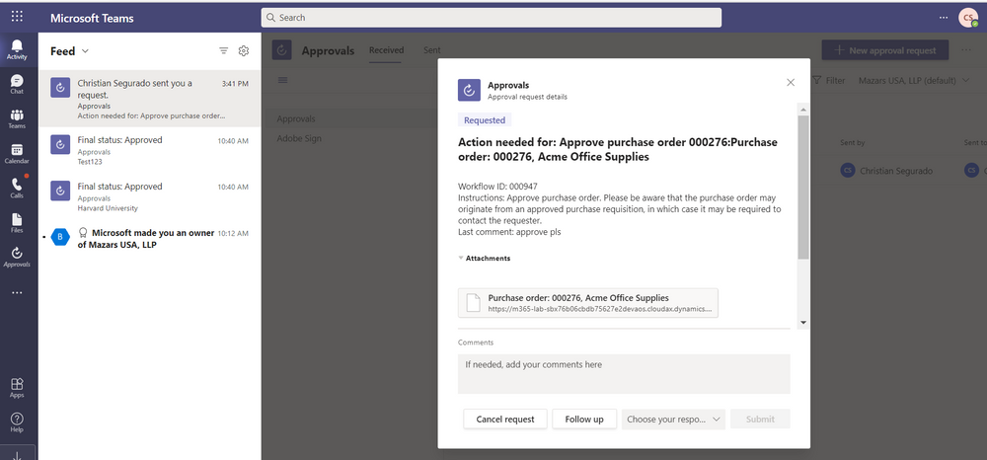The image size is (987, 460).
Task: Open the app launcher waffle icon
Action: (17, 17)
